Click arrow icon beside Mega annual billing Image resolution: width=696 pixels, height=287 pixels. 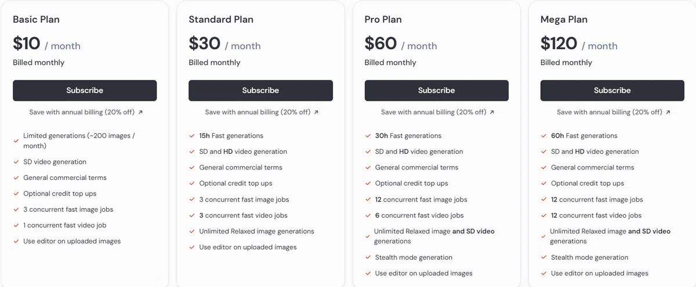coord(668,112)
